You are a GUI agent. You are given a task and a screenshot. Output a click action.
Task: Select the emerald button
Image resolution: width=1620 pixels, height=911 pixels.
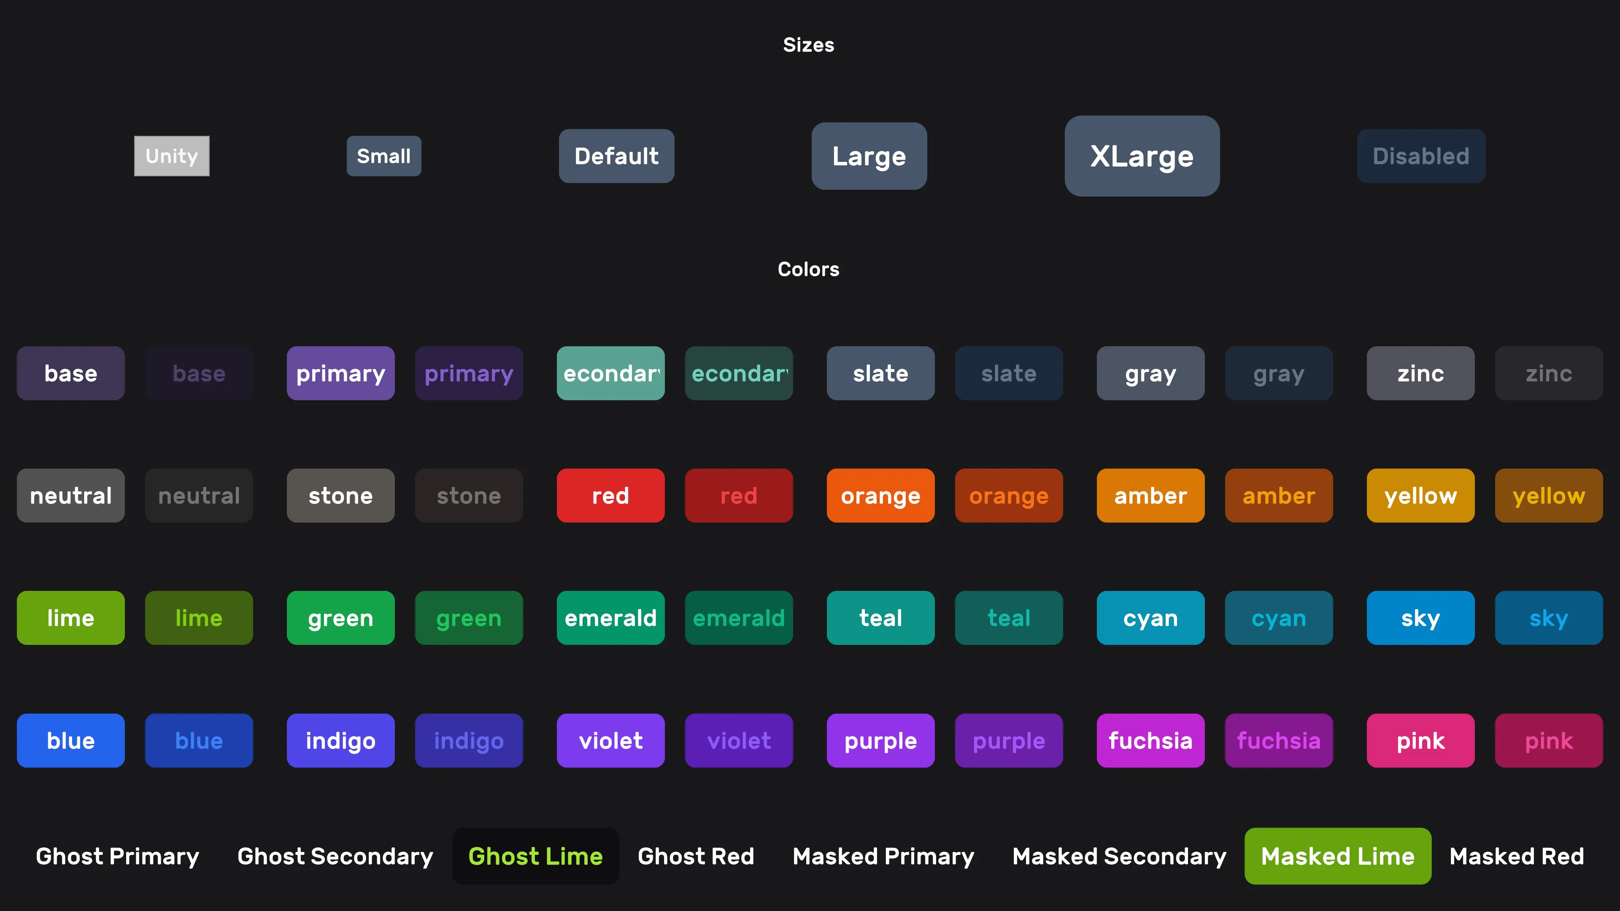[610, 617]
